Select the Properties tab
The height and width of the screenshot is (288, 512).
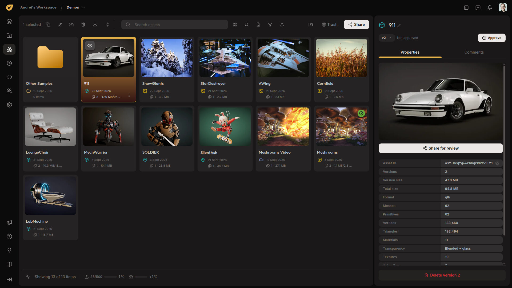[x=410, y=52]
